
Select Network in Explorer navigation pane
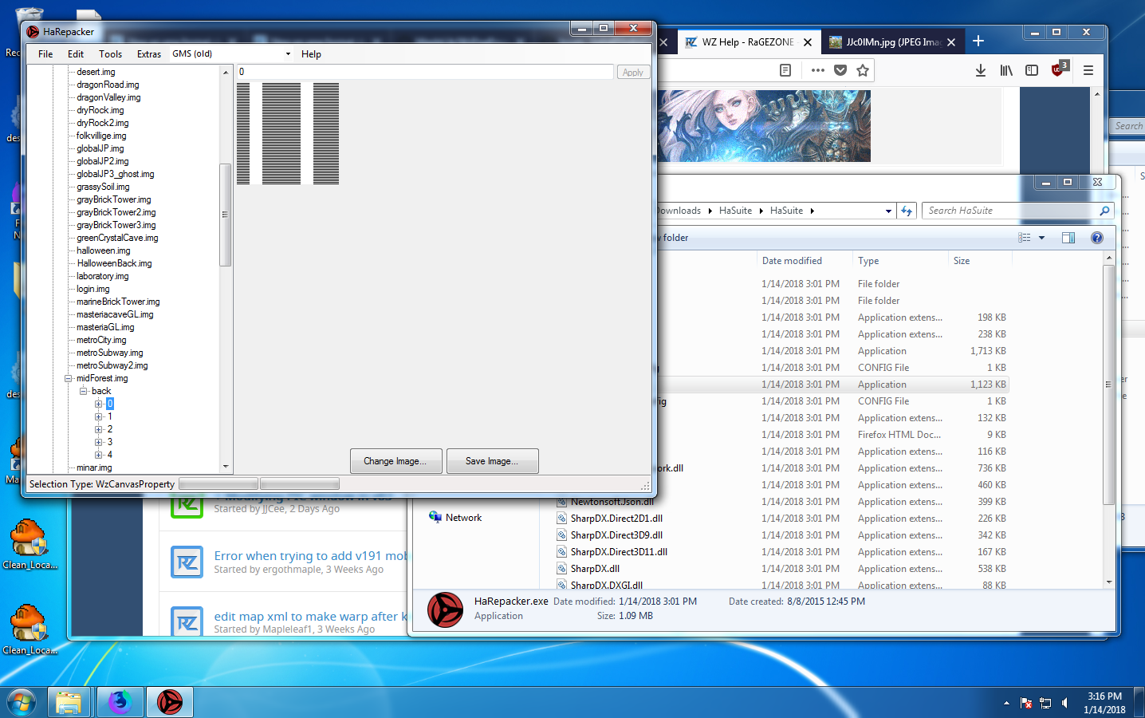coord(463,518)
